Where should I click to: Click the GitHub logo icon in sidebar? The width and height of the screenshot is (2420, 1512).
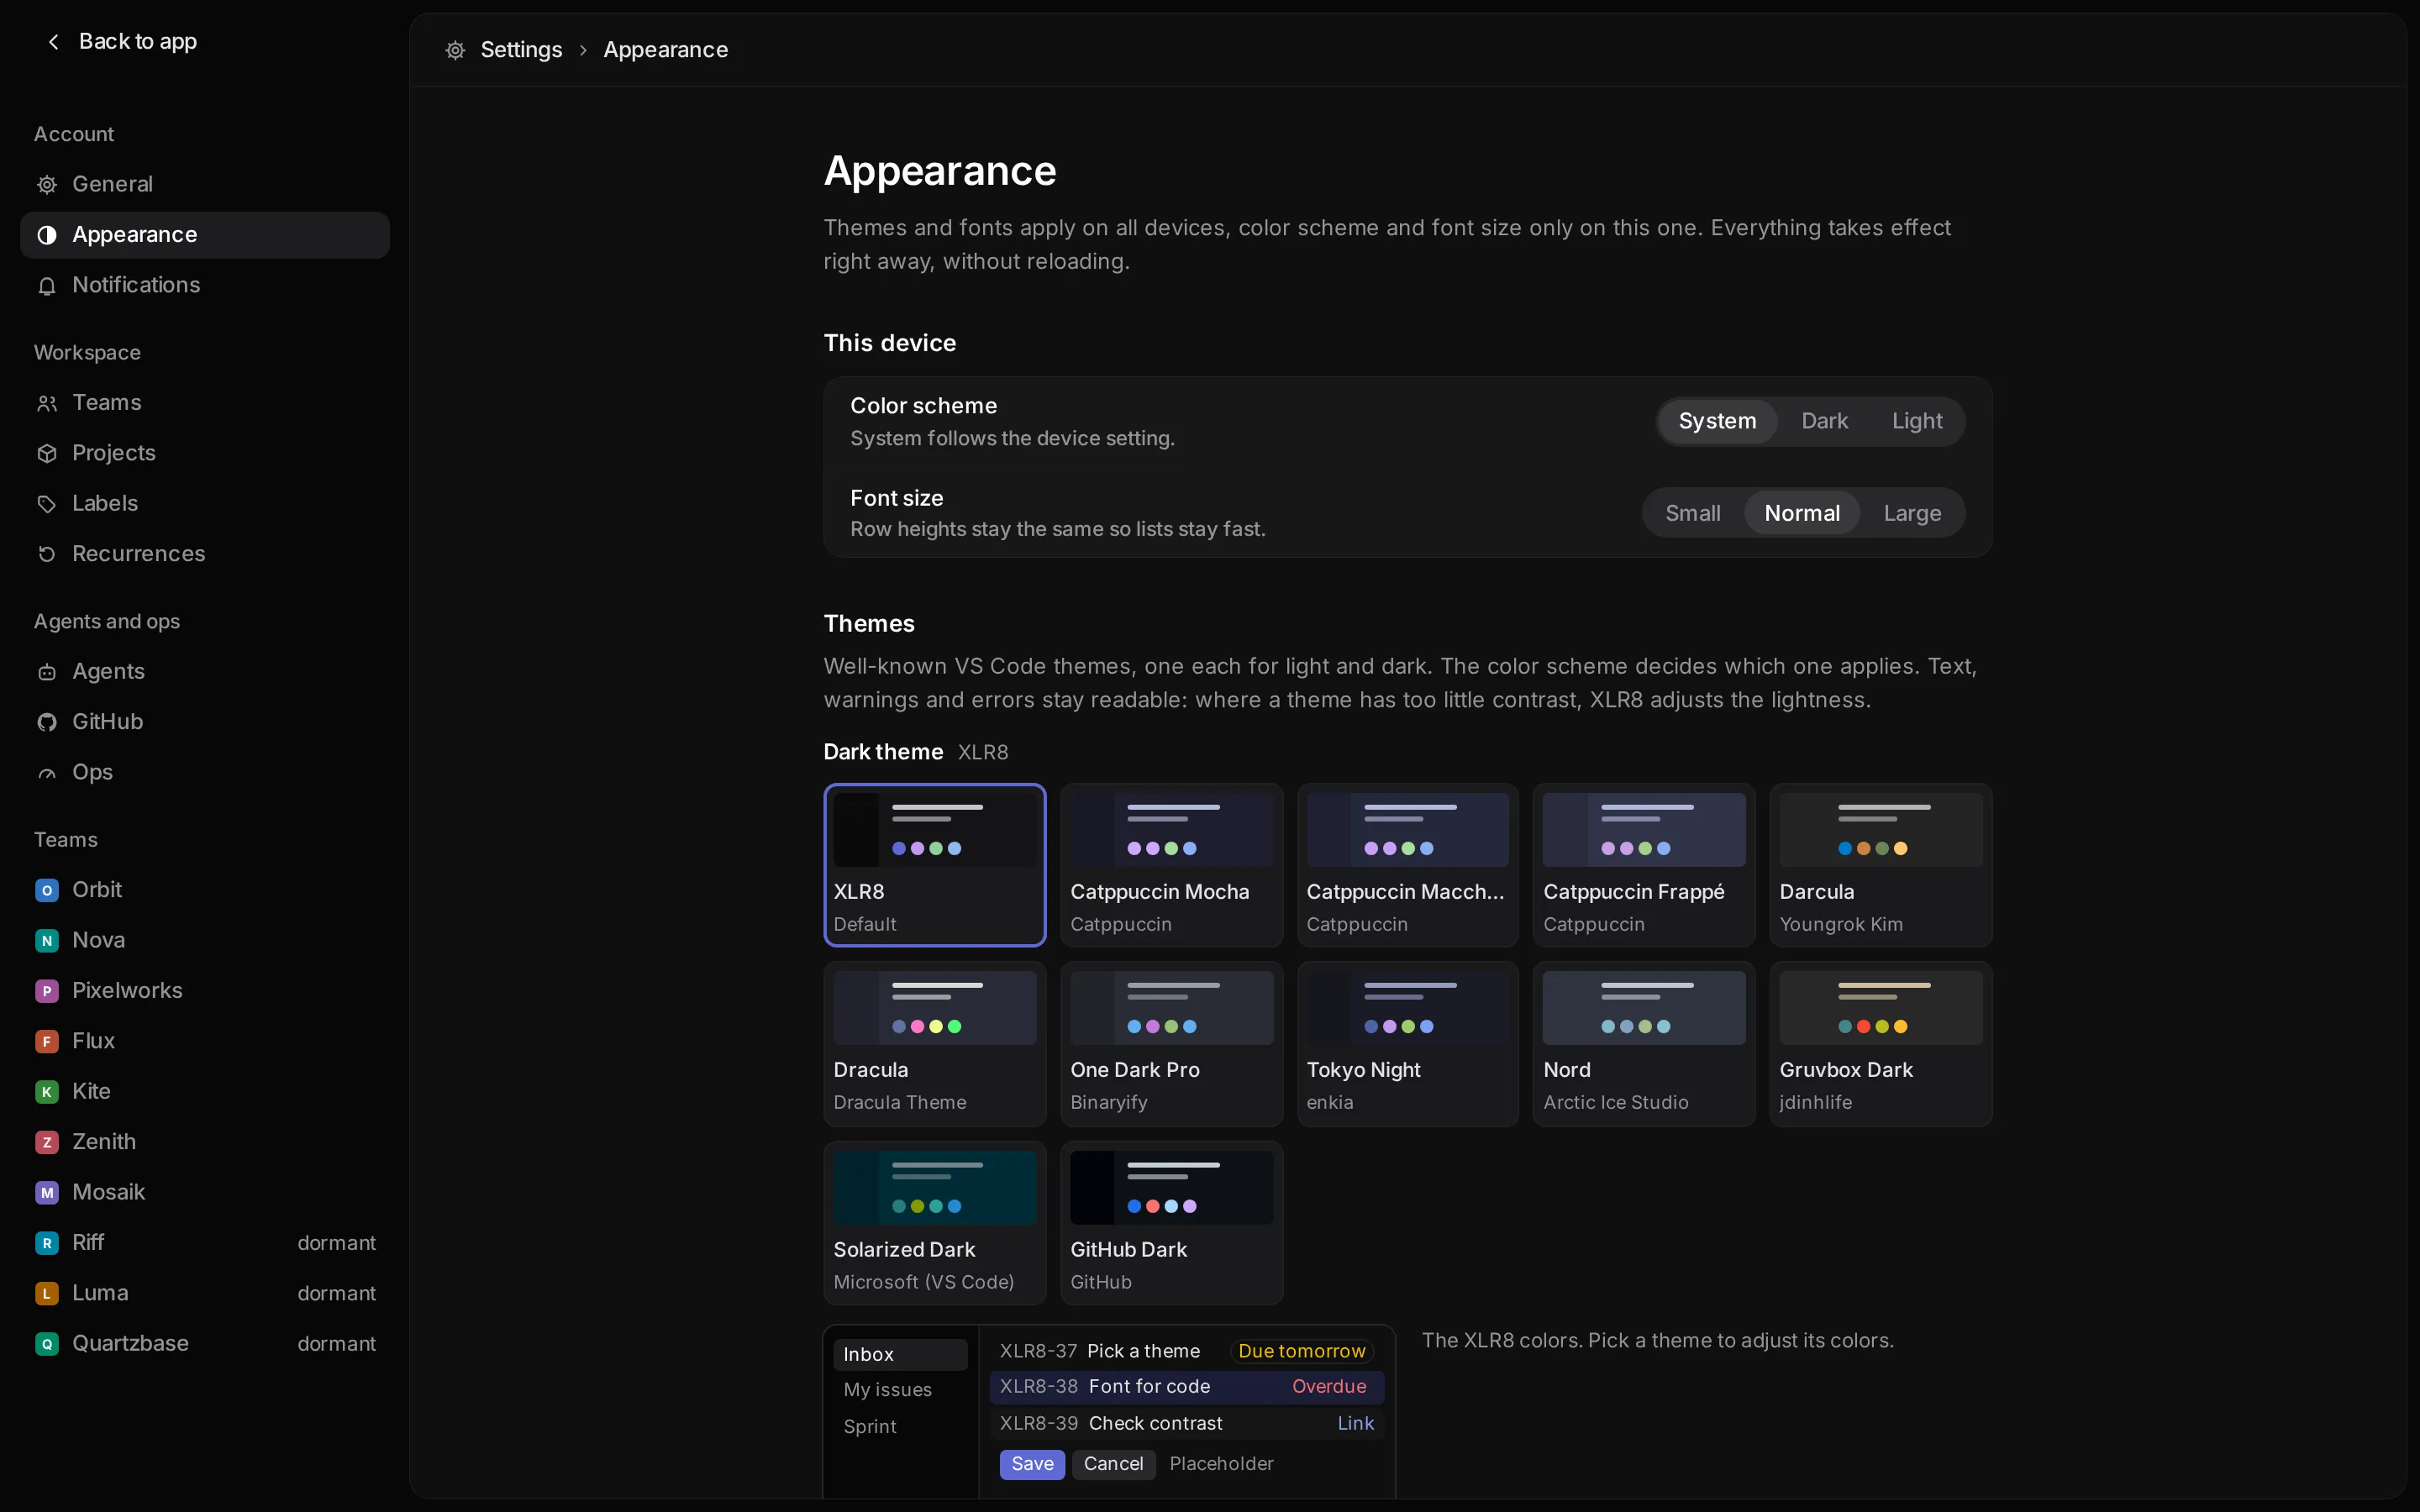pyautogui.click(x=47, y=722)
